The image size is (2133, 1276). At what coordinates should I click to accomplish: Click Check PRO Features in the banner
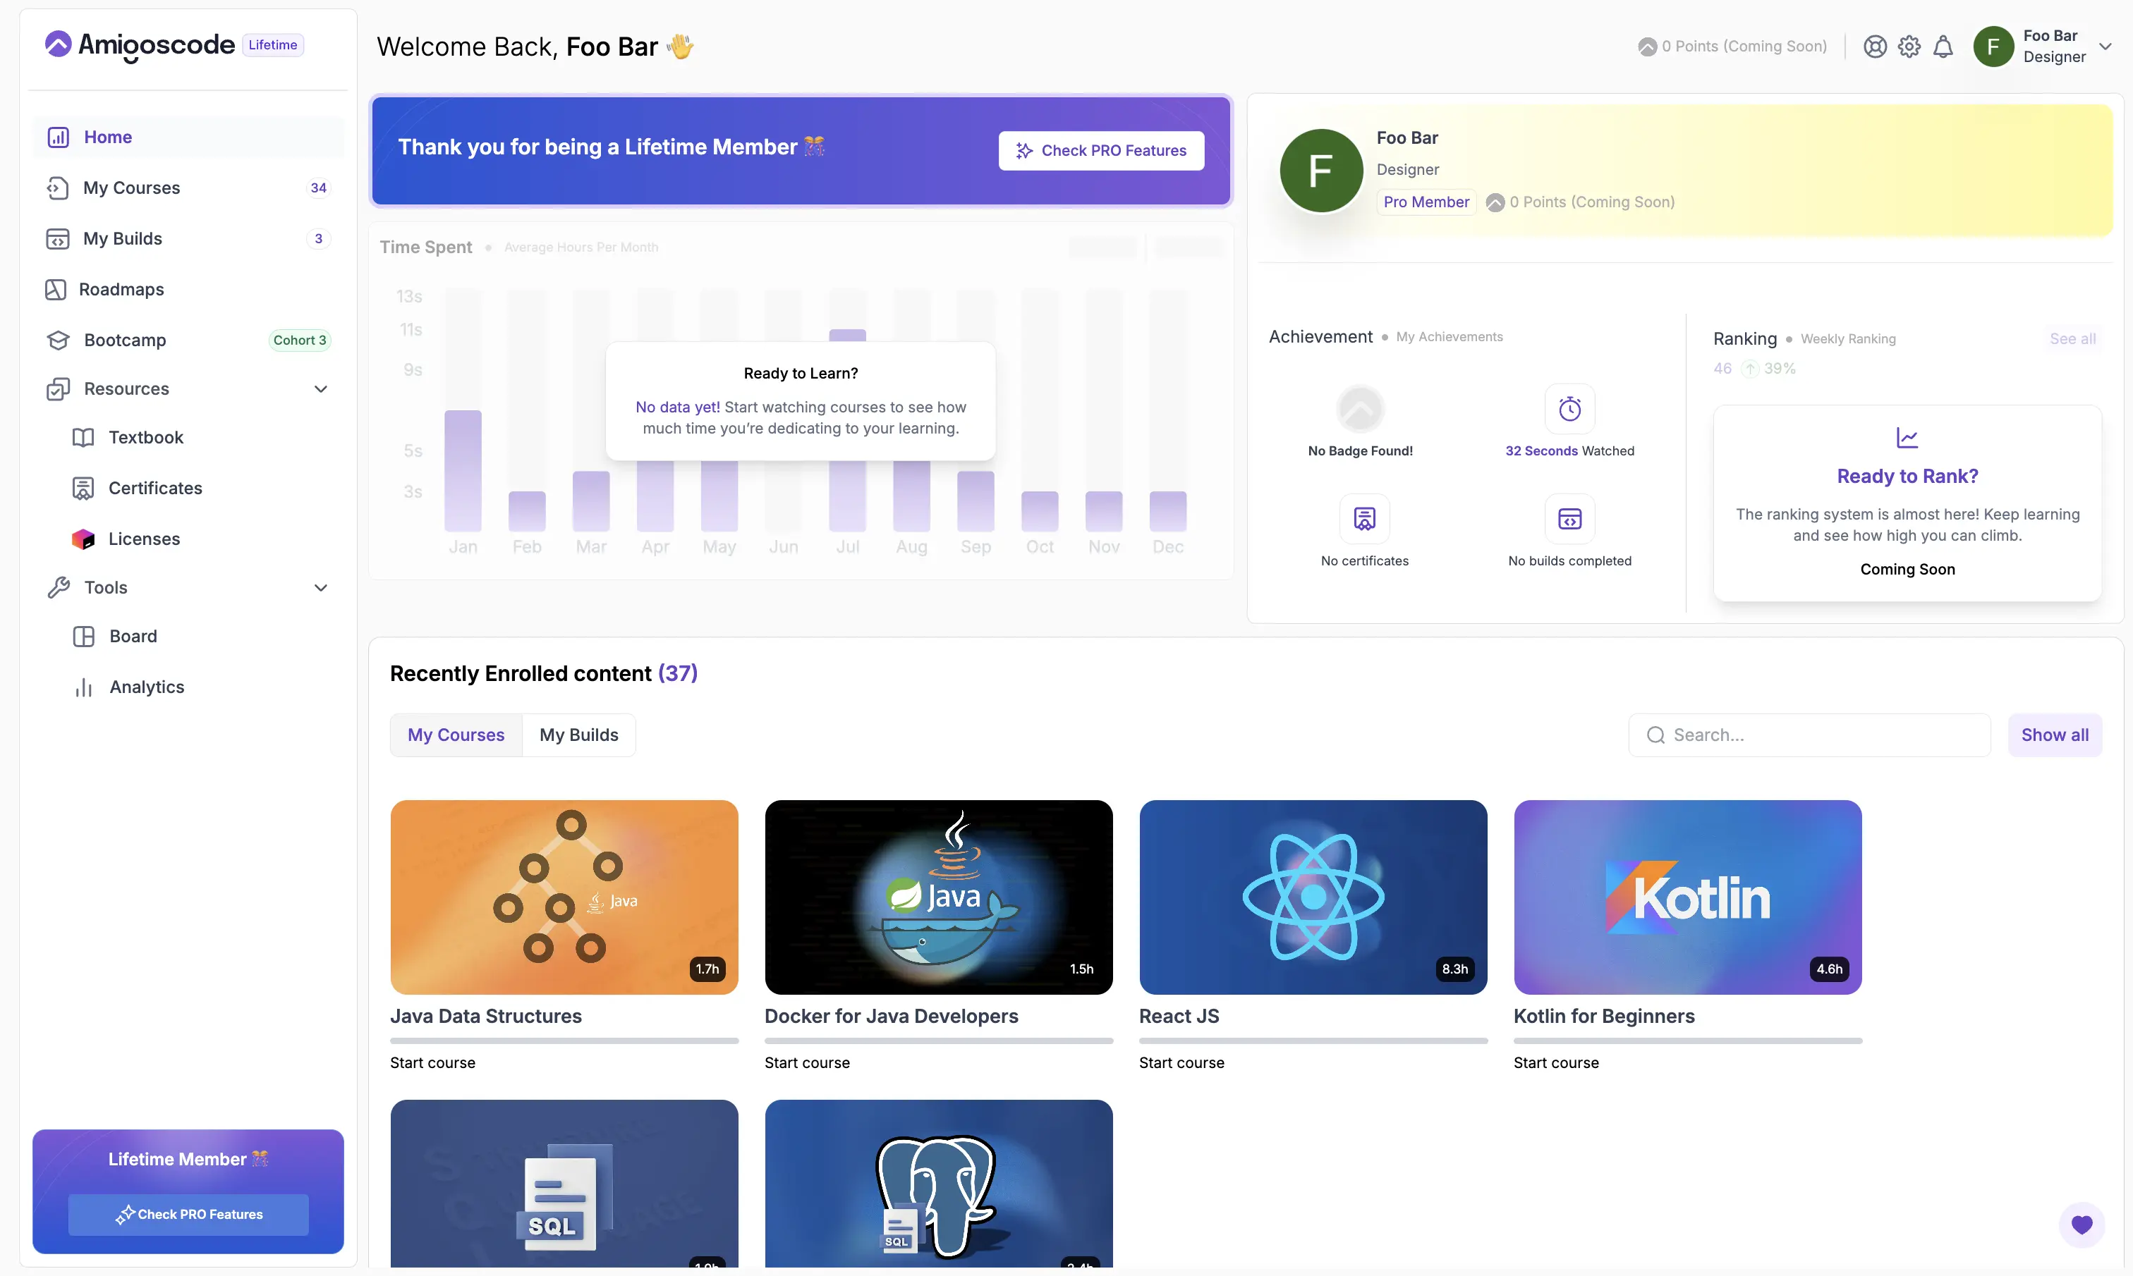(1101, 150)
